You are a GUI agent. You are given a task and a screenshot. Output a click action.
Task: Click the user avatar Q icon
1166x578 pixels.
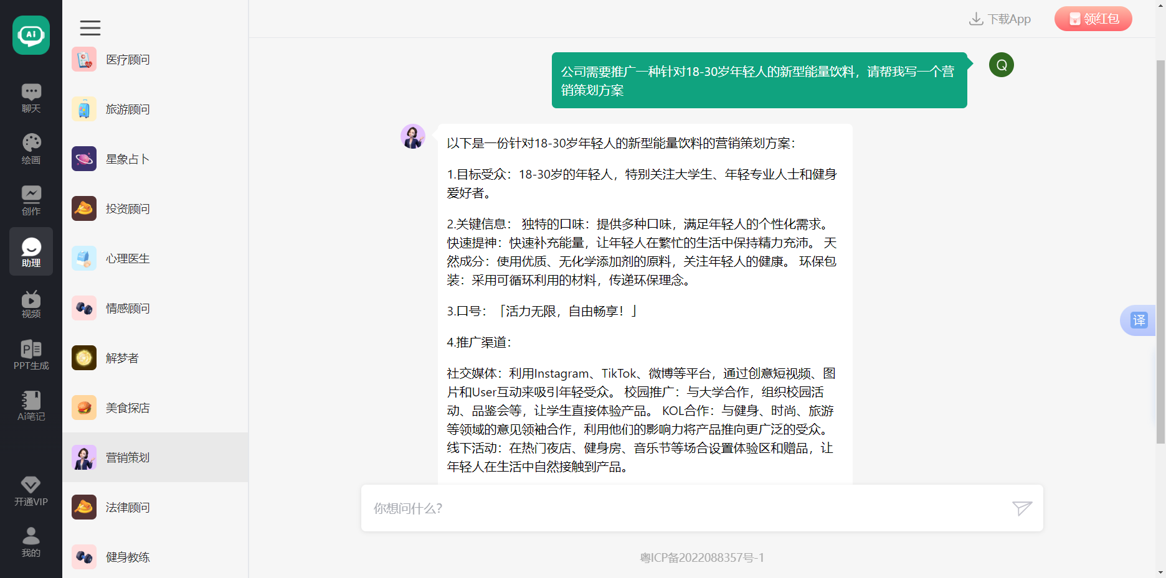coord(1002,65)
